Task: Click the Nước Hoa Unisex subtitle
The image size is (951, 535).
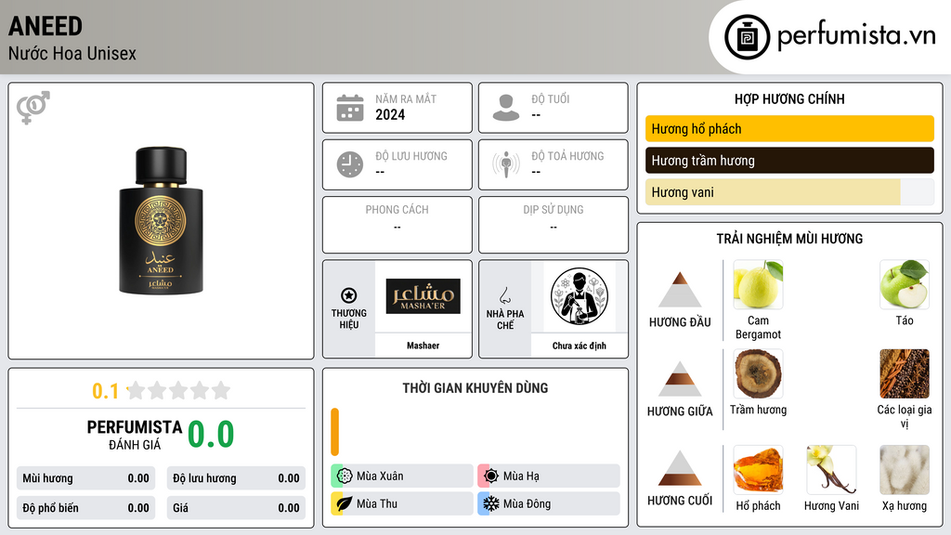Action: (x=72, y=53)
